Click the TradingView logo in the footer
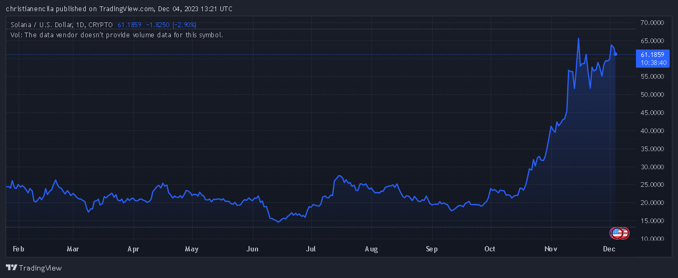 tap(34, 268)
